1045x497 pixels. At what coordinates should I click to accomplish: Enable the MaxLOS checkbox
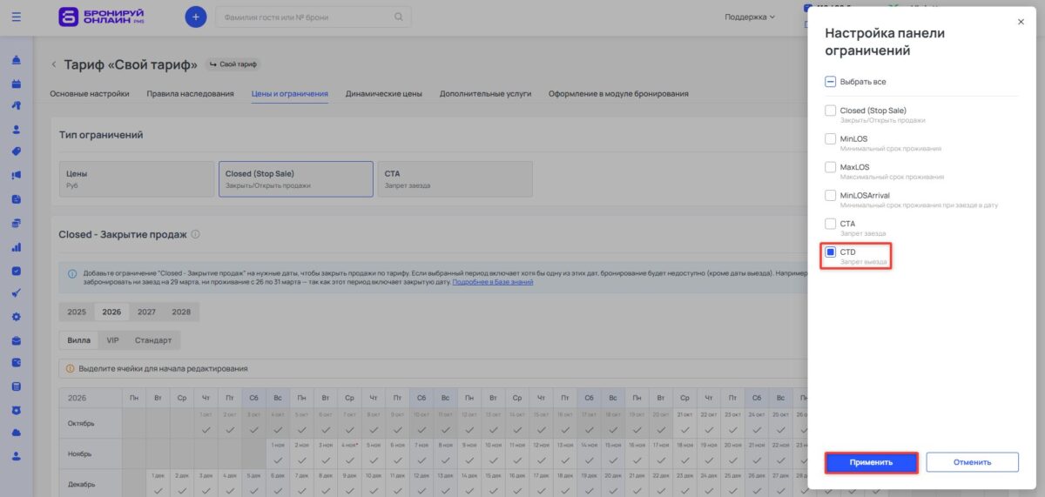pyautogui.click(x=830, y=167)
